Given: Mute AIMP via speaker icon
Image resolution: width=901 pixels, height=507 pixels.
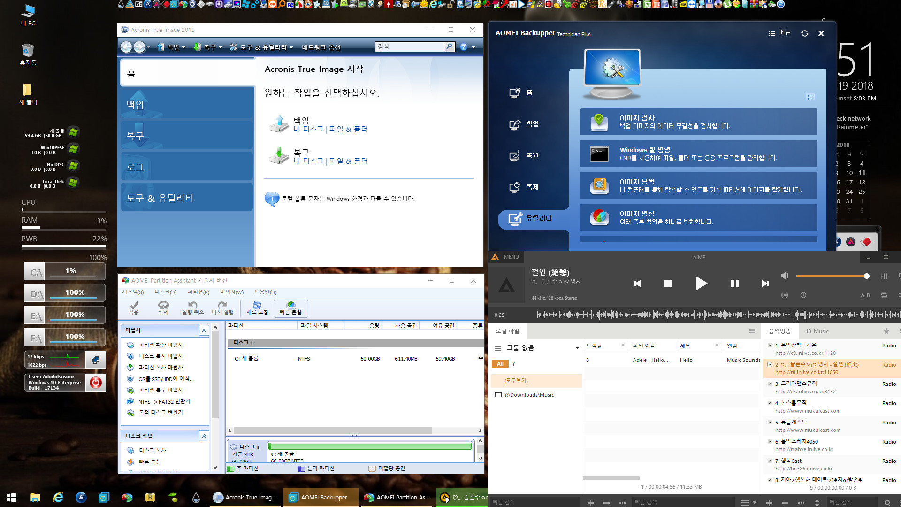Looking at the screenshot, I should tap(785, 276).
